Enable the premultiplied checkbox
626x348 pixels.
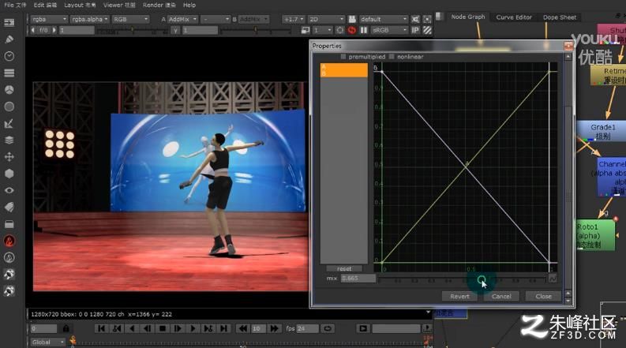point(343,57)
